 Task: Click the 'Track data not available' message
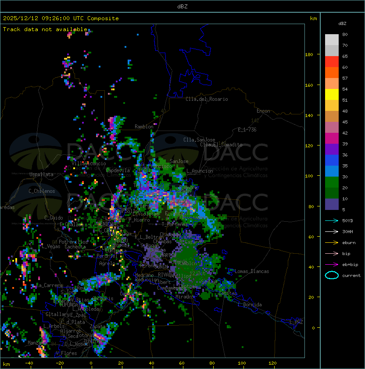(45, 29)
